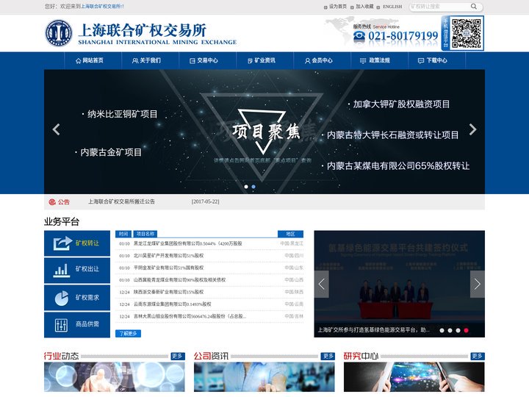Viewport: 529px width, 397px height.
Task: Open listing 山西冀能青龙煤业有限公司90%股权
Action: click(x=179, y=280)
